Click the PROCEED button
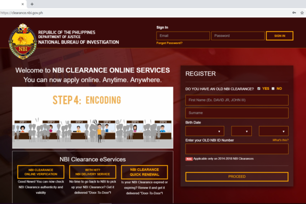The height and width of the screenshot is (204, 306). (x=237, y=176)
